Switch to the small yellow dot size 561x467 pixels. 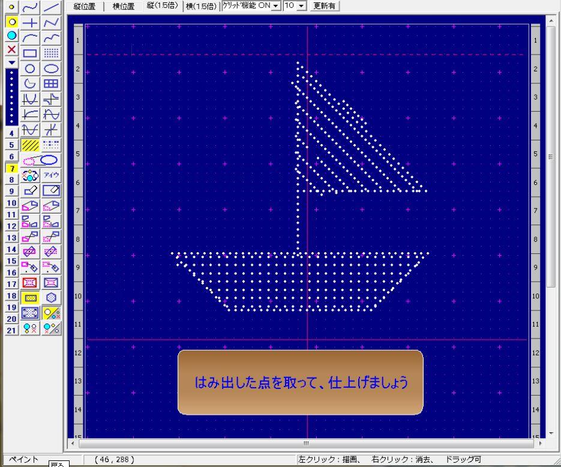coord(11,7)
